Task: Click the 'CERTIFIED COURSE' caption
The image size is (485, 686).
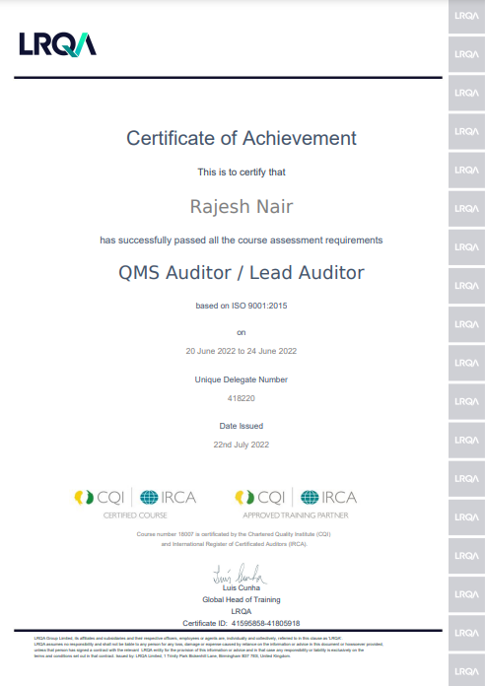Action: pyautogui.click(x=135, y=515)
